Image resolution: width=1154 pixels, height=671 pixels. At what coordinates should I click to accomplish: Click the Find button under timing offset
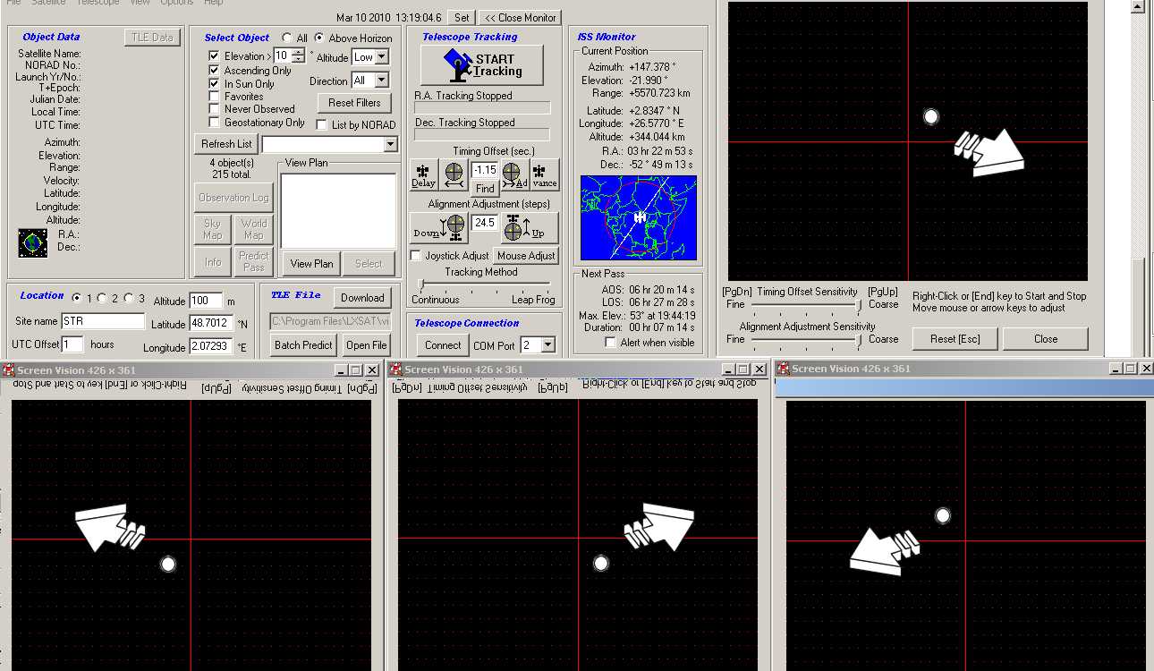pos(485,189)
